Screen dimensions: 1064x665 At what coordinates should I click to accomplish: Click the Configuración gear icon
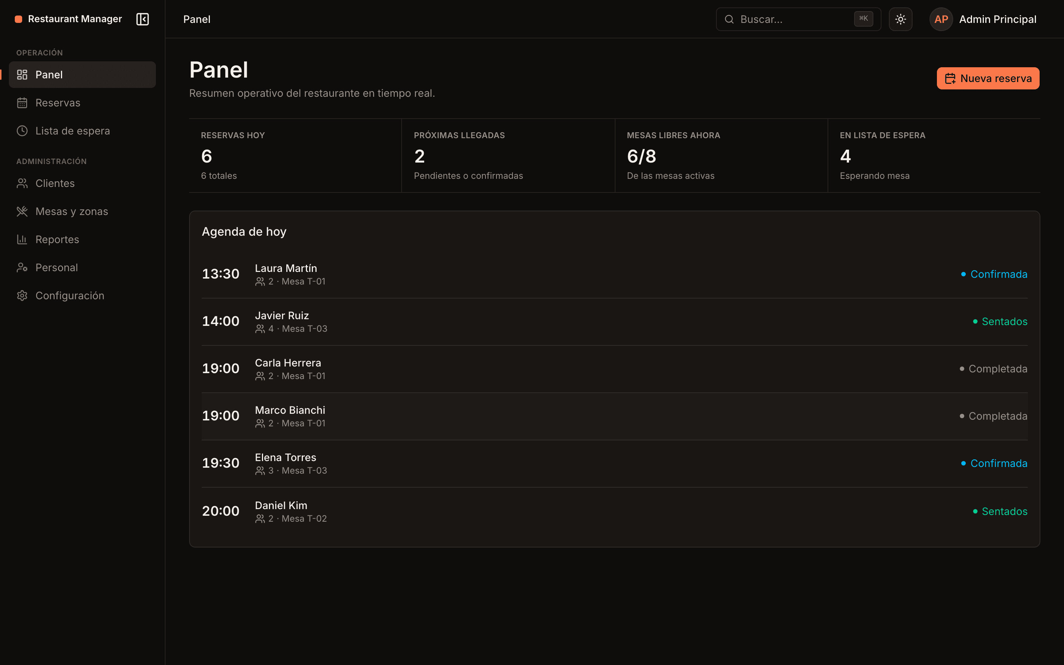click(22, 296)
